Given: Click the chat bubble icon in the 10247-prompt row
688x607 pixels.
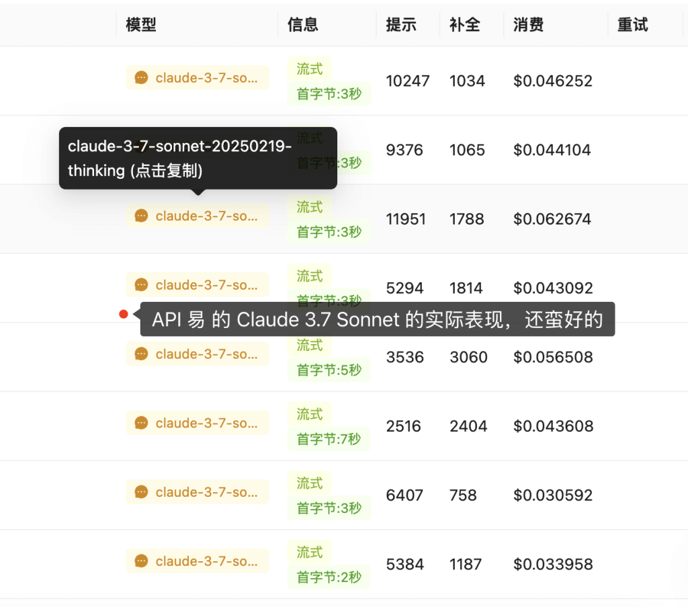Looking at the screenshot, I should pyautogui.click(x=141, y=78).
